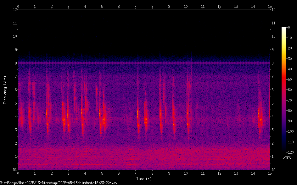Click the "-110" color scale label
The height and width of the screenshot is (185, 297).
point(290,142)
